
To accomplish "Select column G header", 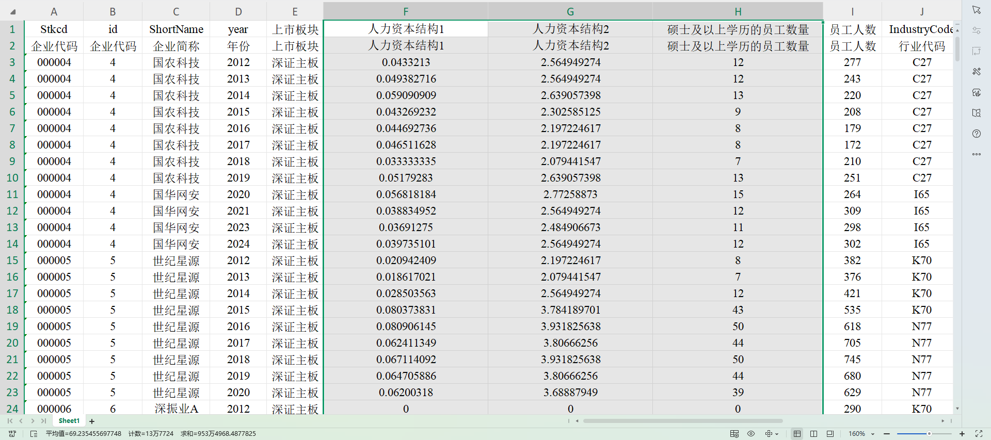I will point(570,11).
